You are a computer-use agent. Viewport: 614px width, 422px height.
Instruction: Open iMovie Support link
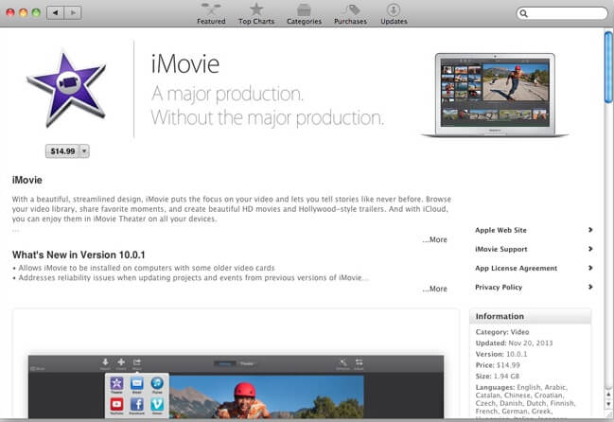tap(501, 249)
